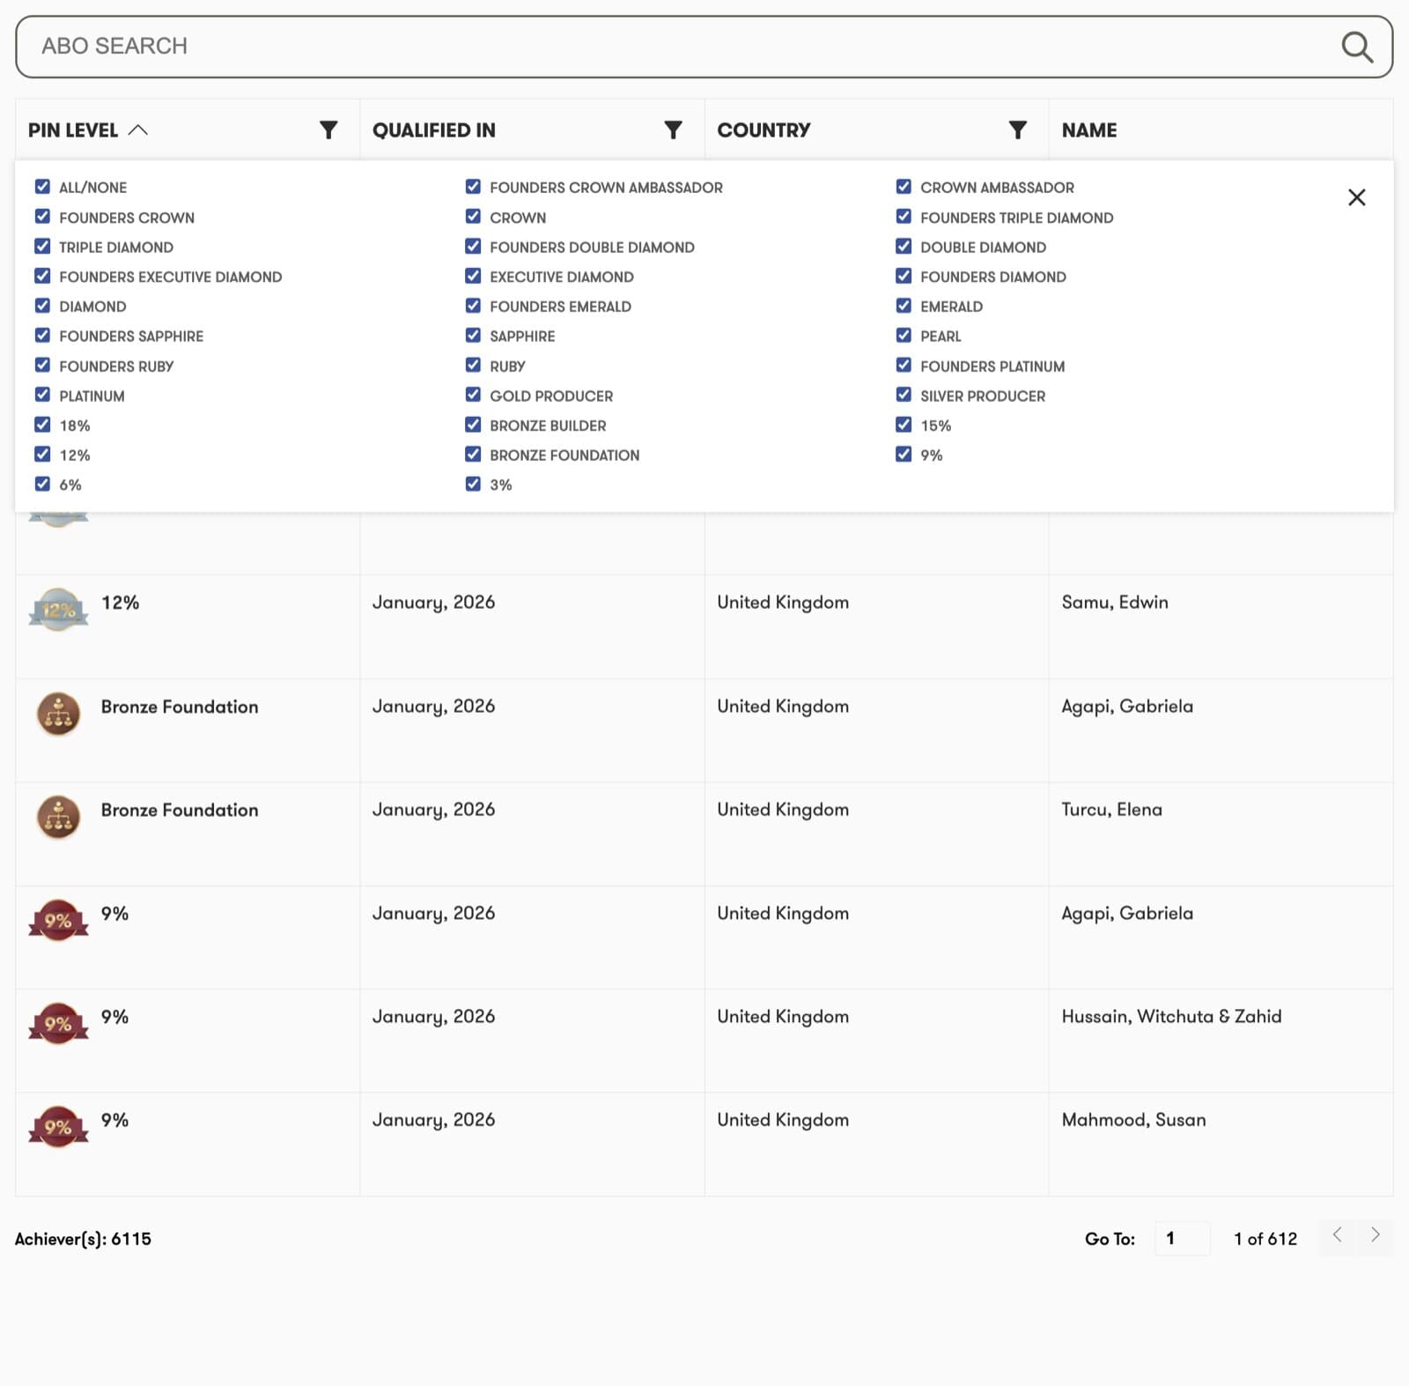Screen dimensions: 1409x1386
Task: Uncheck CROWN AMBASSADOR filter
Action: coord(904,187)
